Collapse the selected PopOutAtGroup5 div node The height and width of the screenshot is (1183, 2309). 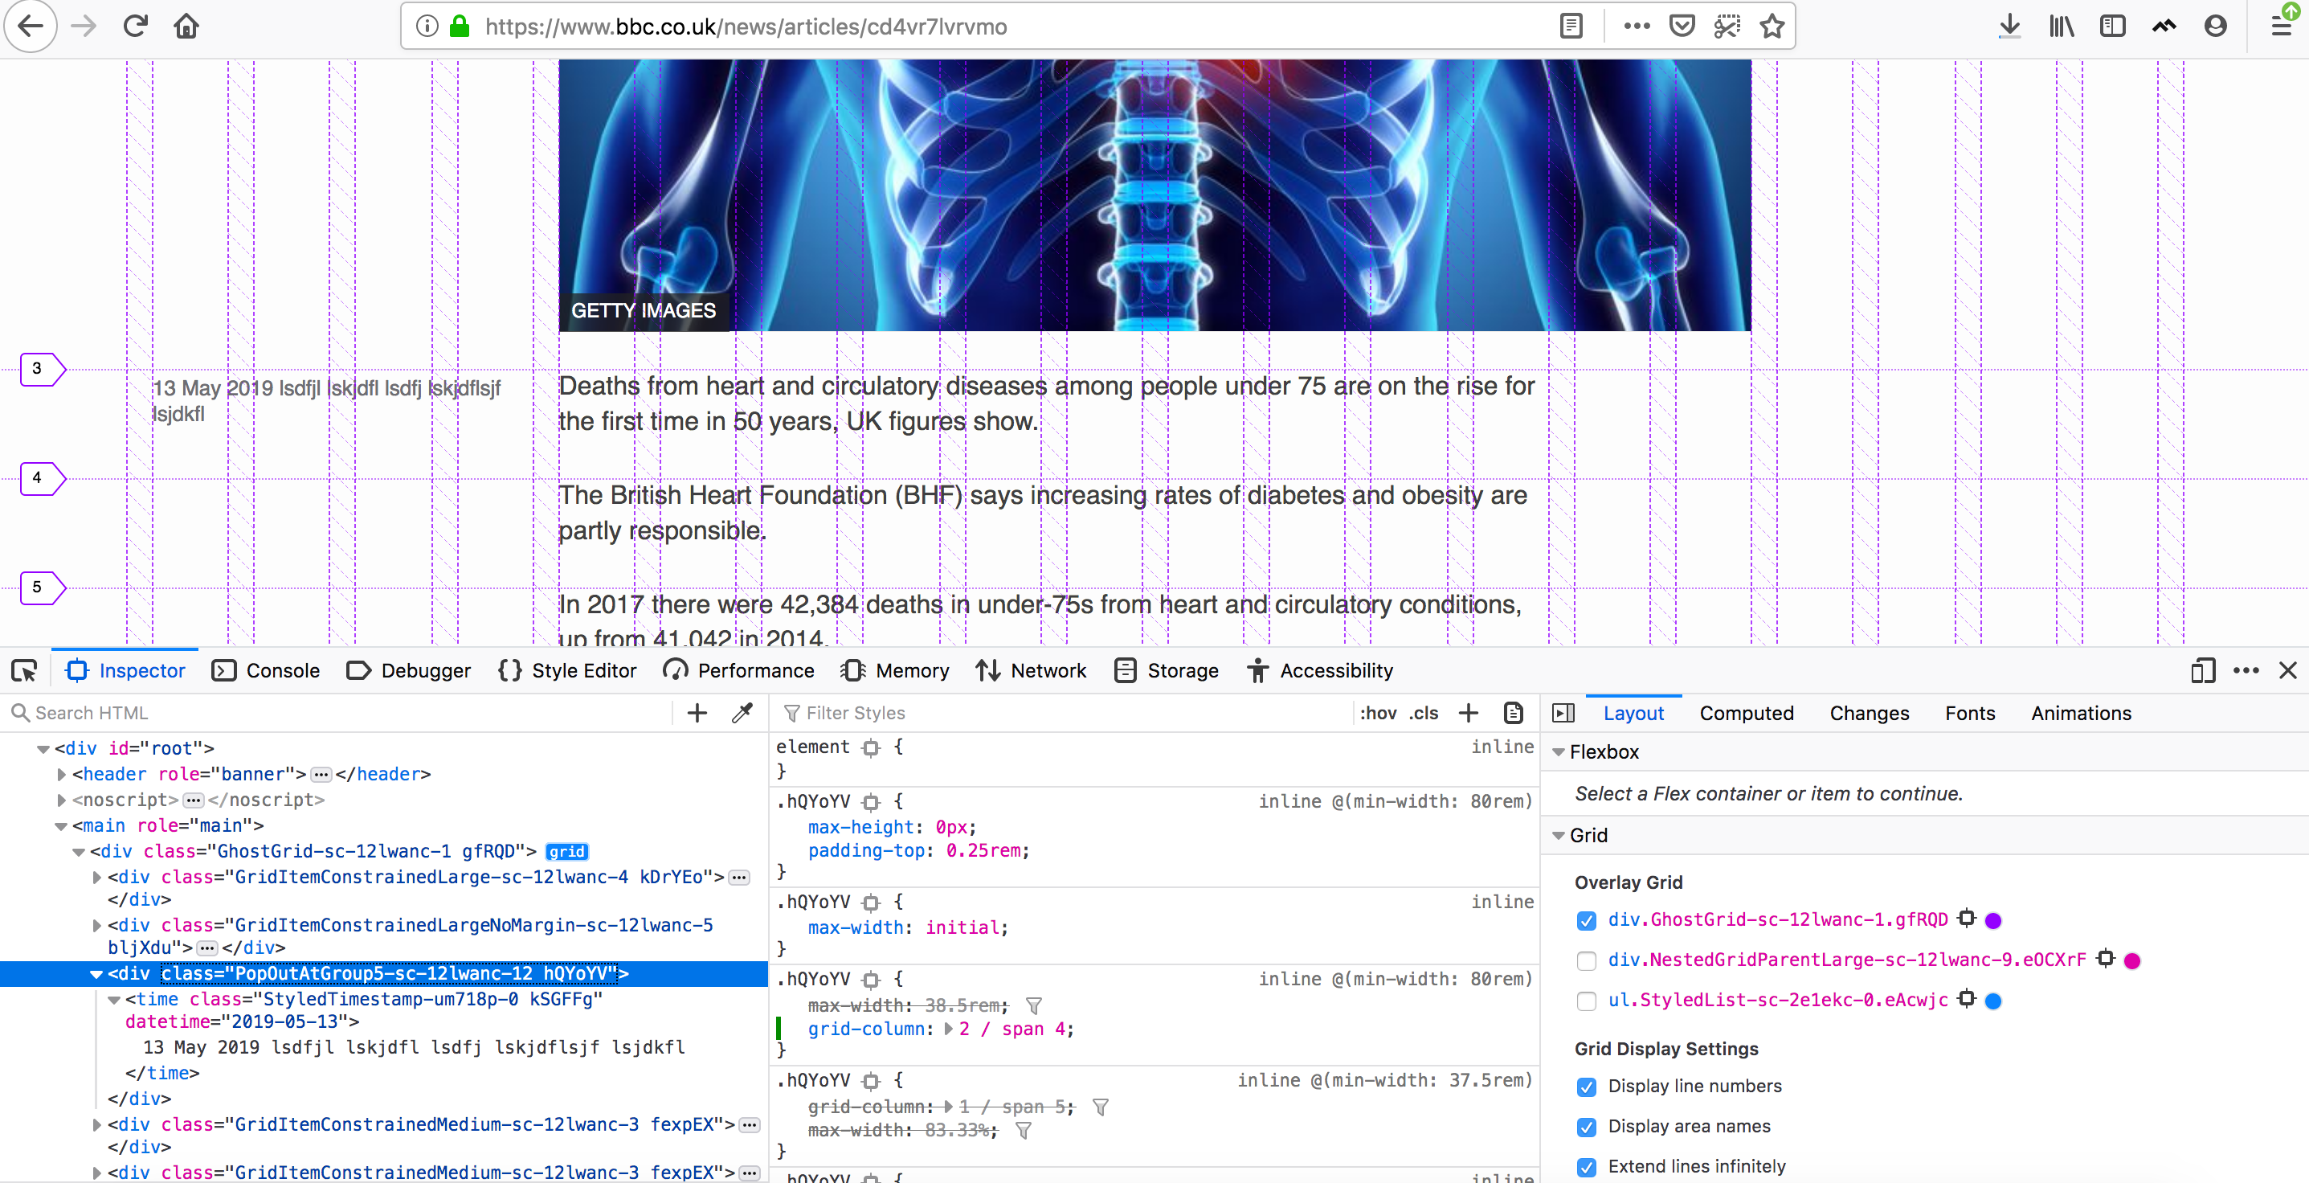tap(95, 974)
